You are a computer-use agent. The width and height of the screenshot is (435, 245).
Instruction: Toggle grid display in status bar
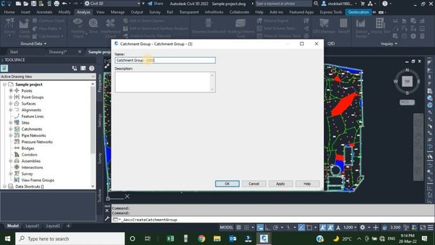(239, 227)
